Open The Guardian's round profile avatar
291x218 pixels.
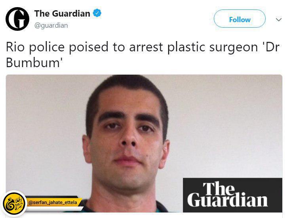tap(17, 19)
